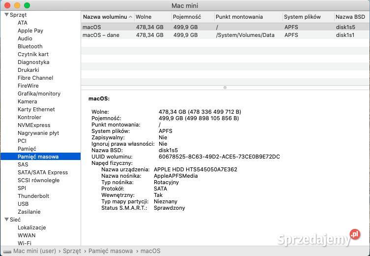Open SATA/SATA Express category
The image size is (370, 256).
pyautogui.click(x=43, y=172)
